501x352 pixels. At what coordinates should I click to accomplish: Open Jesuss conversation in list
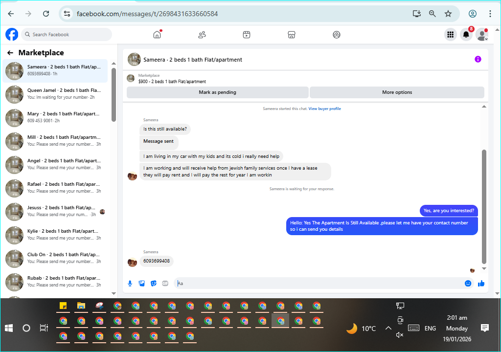(x=55, y=212)
